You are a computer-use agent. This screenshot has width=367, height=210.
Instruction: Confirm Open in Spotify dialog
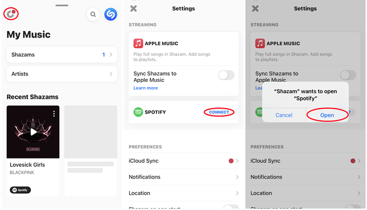click(327, 115)
